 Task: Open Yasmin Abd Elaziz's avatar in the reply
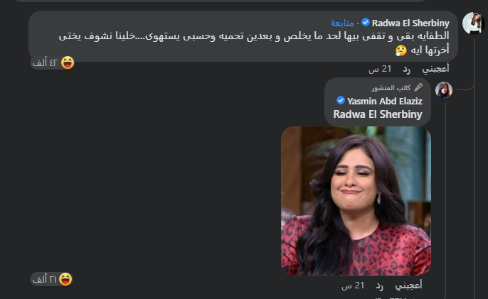(x=444, y=90)
